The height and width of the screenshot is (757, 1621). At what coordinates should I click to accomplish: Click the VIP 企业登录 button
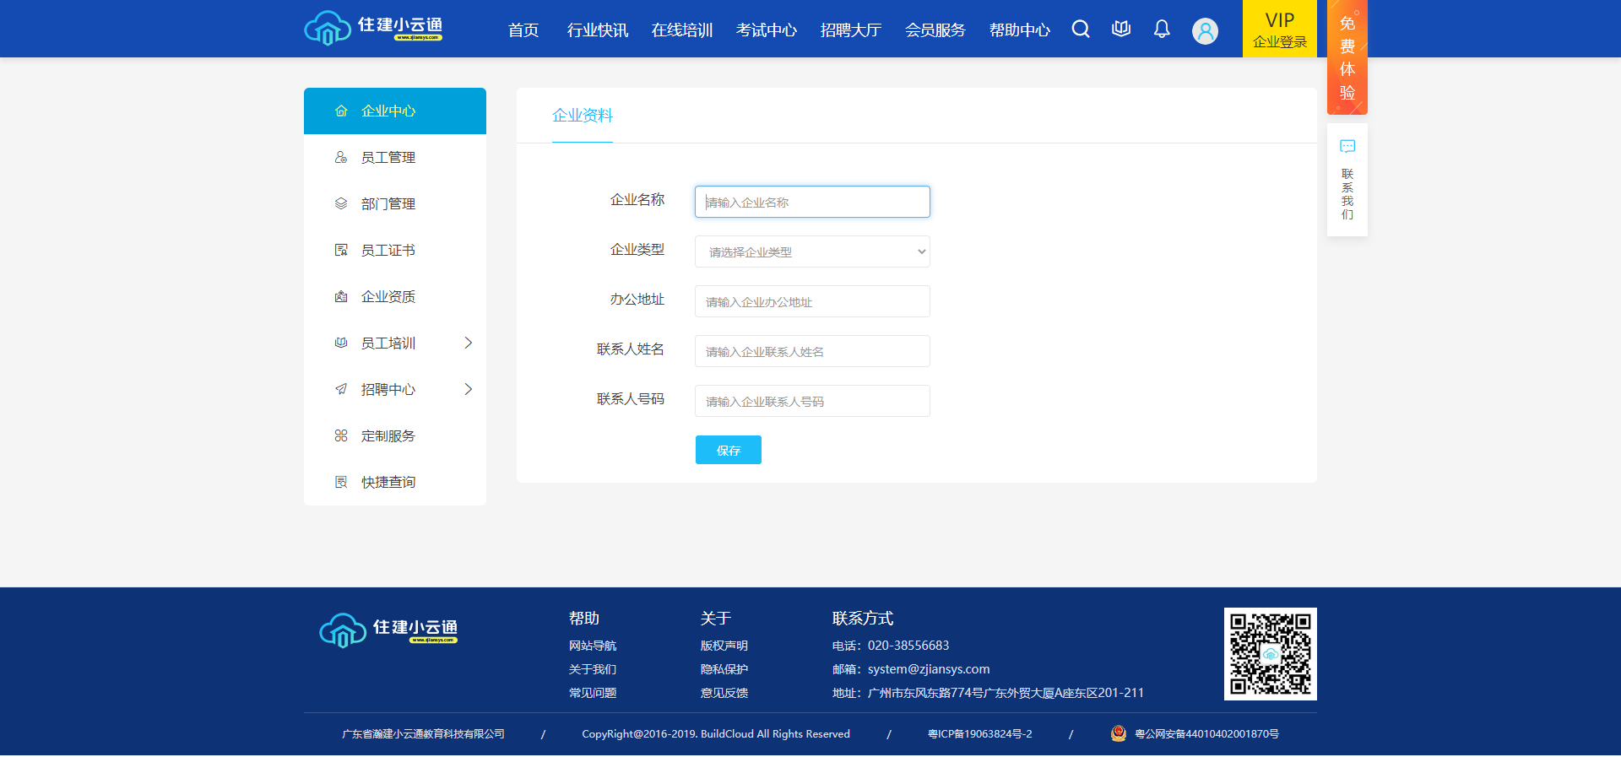1279,30
